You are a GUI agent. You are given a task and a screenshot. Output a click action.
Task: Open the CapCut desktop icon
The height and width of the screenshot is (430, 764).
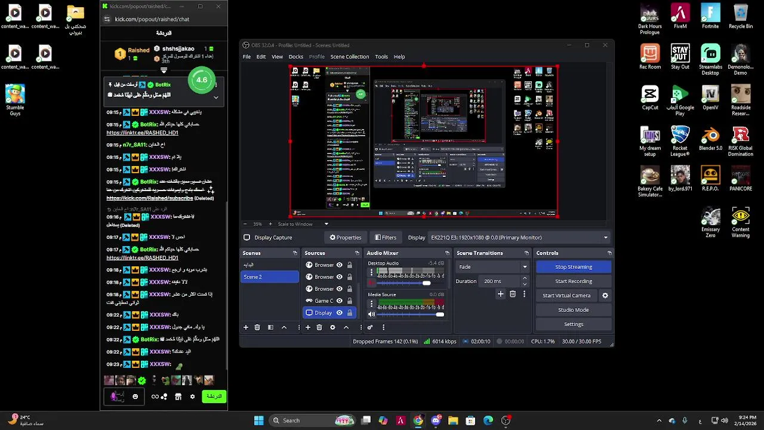click(x=650, y=97)
